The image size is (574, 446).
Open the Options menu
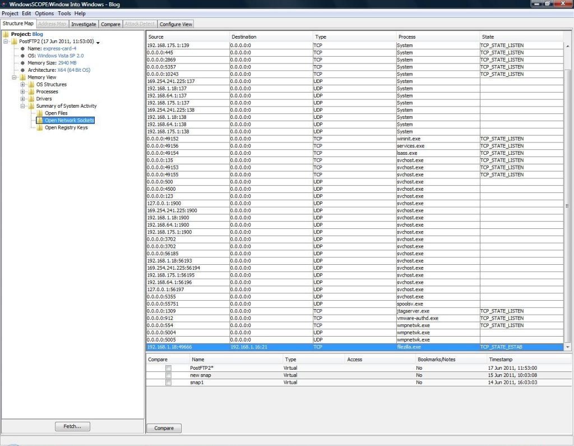44,13
